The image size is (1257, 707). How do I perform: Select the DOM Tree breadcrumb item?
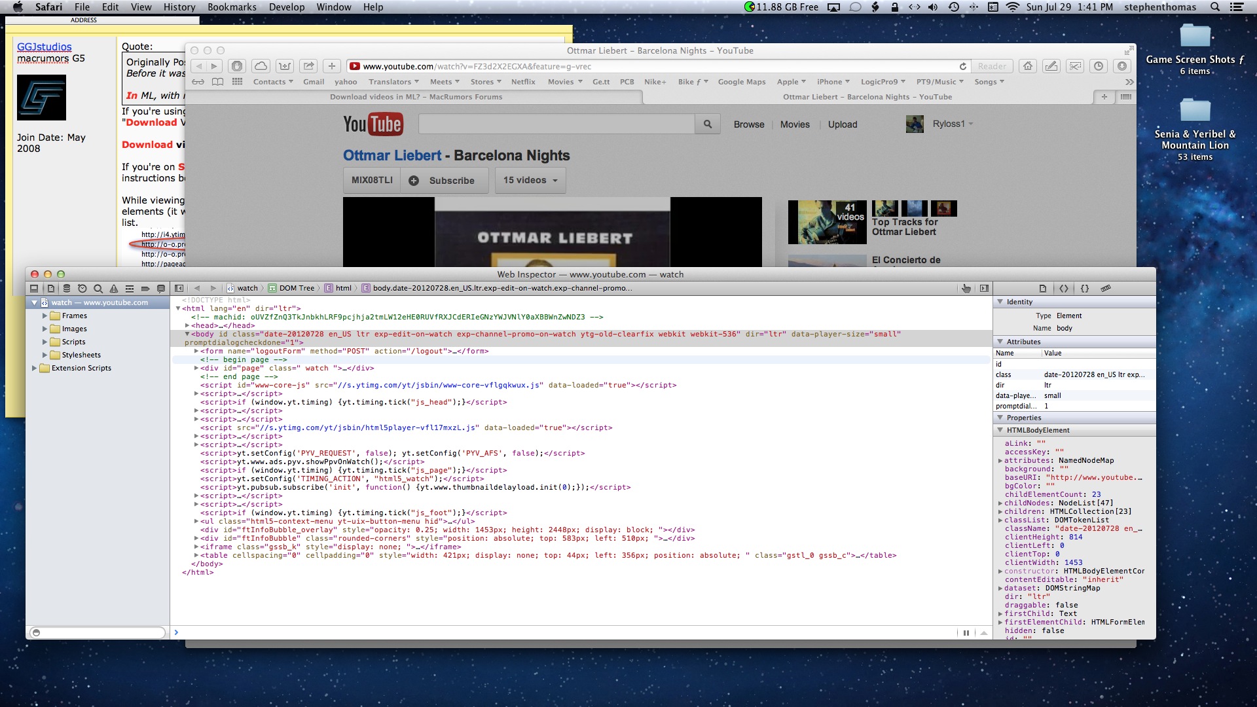point(291,288)
